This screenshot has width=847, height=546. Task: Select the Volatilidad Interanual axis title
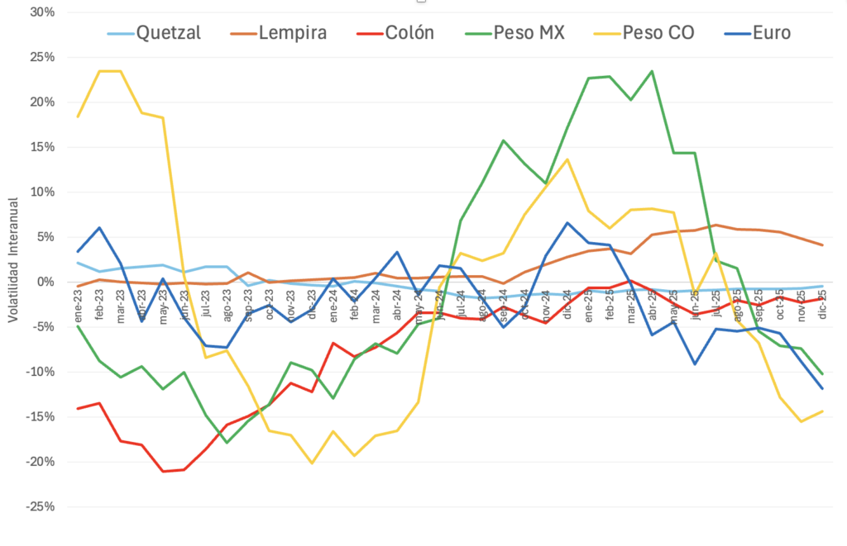point(12,256)
